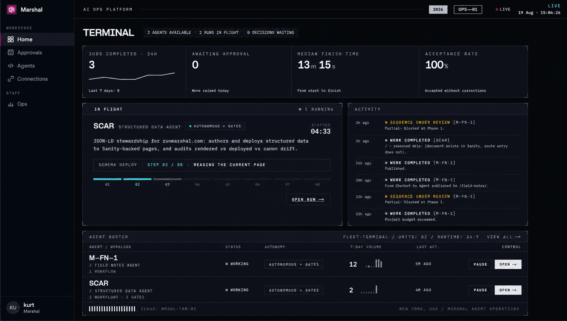Select step 02 progress segment

click(x=137, y=179)
